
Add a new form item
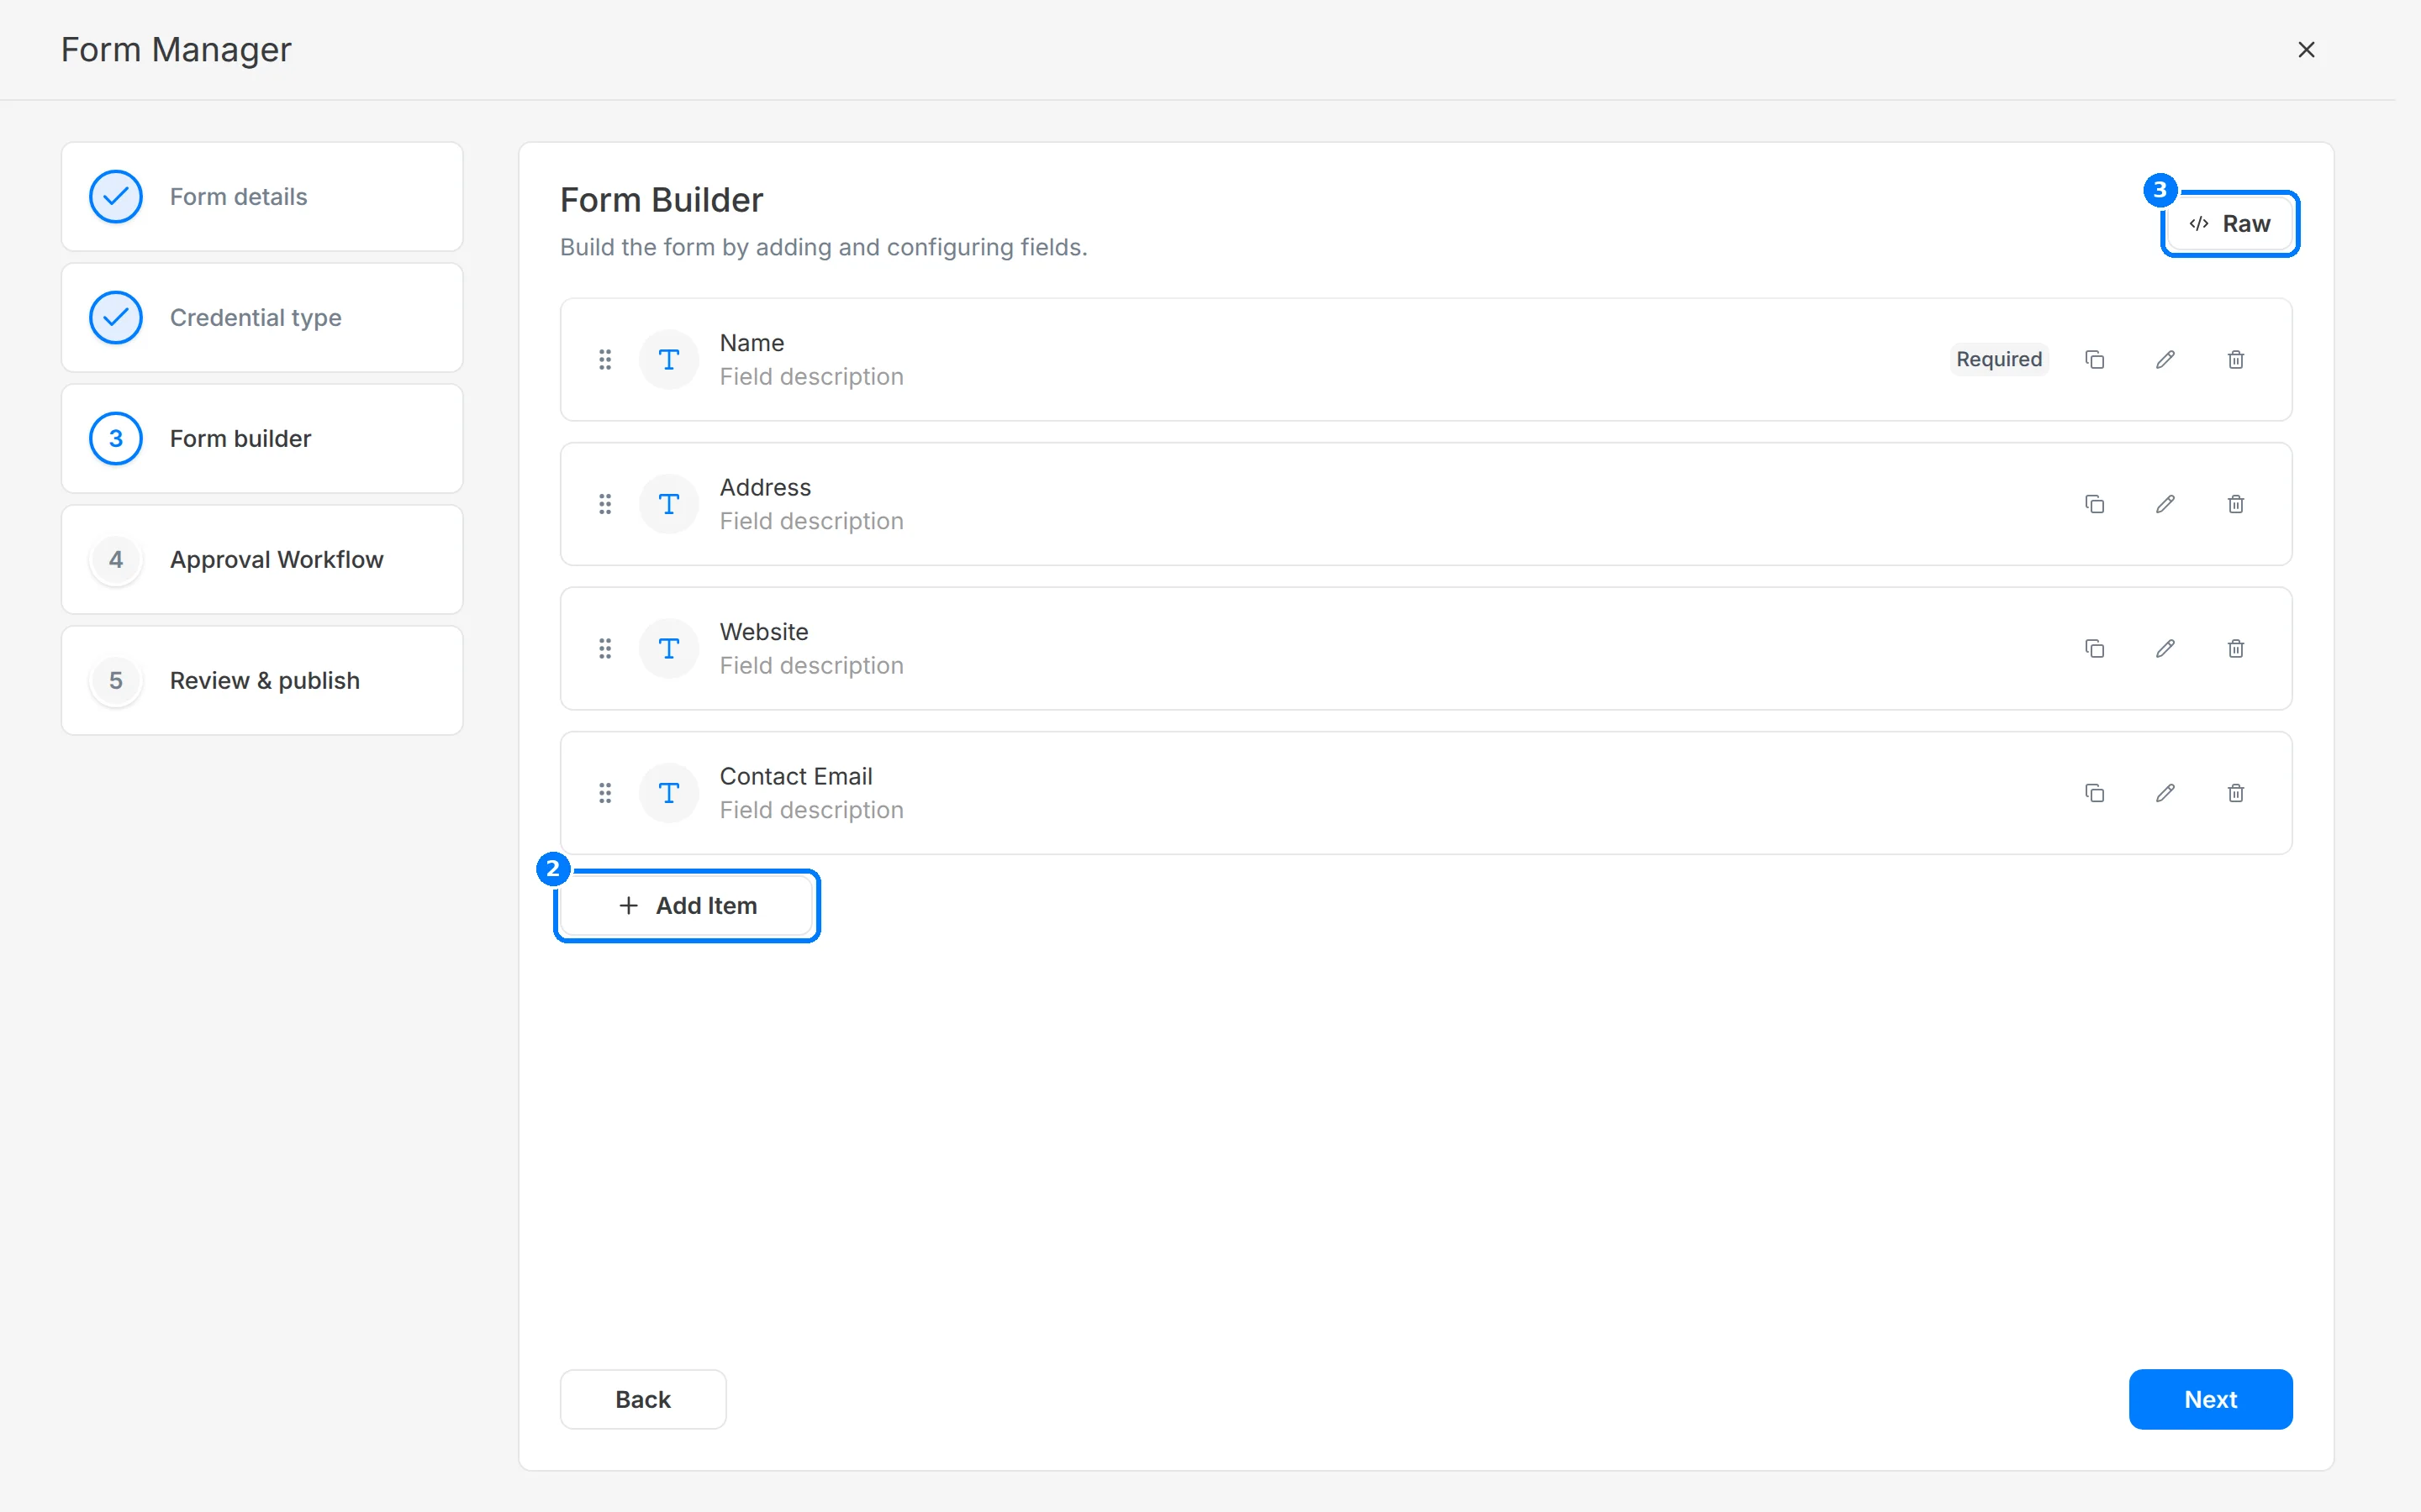[688, 905]
